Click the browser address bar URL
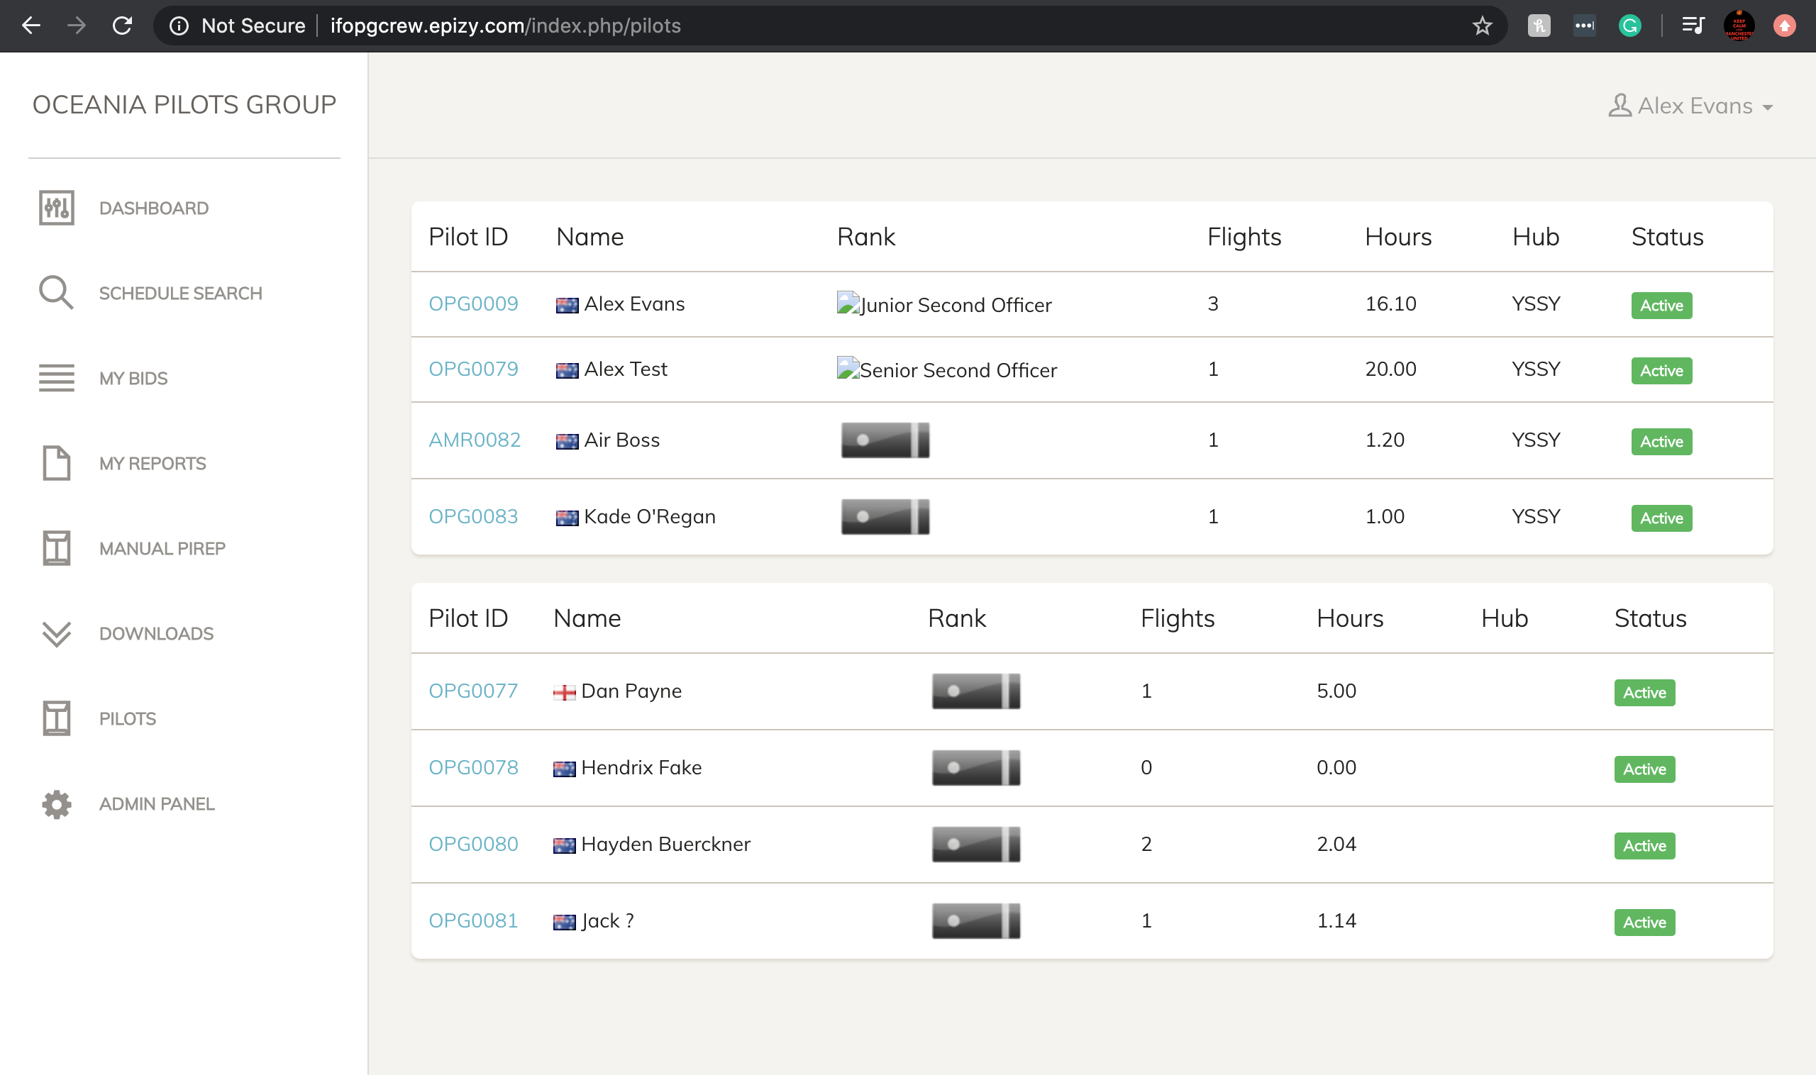This screenshot has width=1816, height=1075. tap(505, 26)
